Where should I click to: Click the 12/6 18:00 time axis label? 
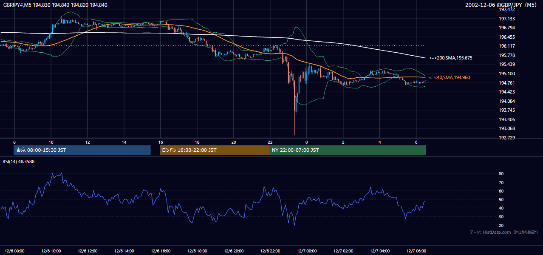click(197, 251)
